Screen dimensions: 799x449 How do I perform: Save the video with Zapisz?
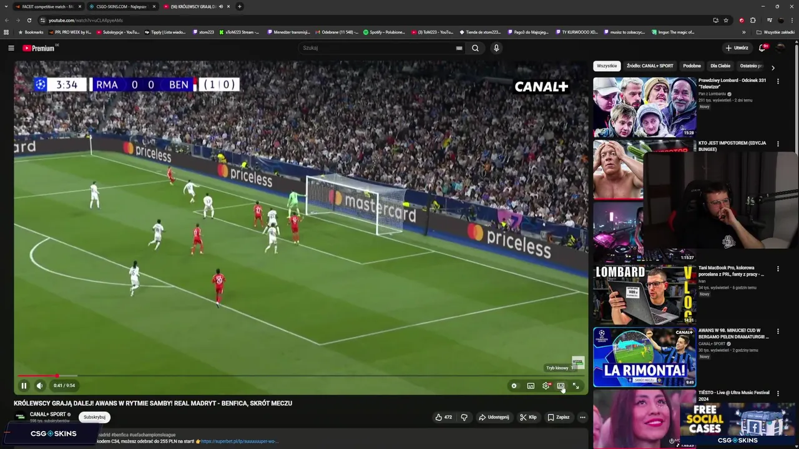pos(559,417)
